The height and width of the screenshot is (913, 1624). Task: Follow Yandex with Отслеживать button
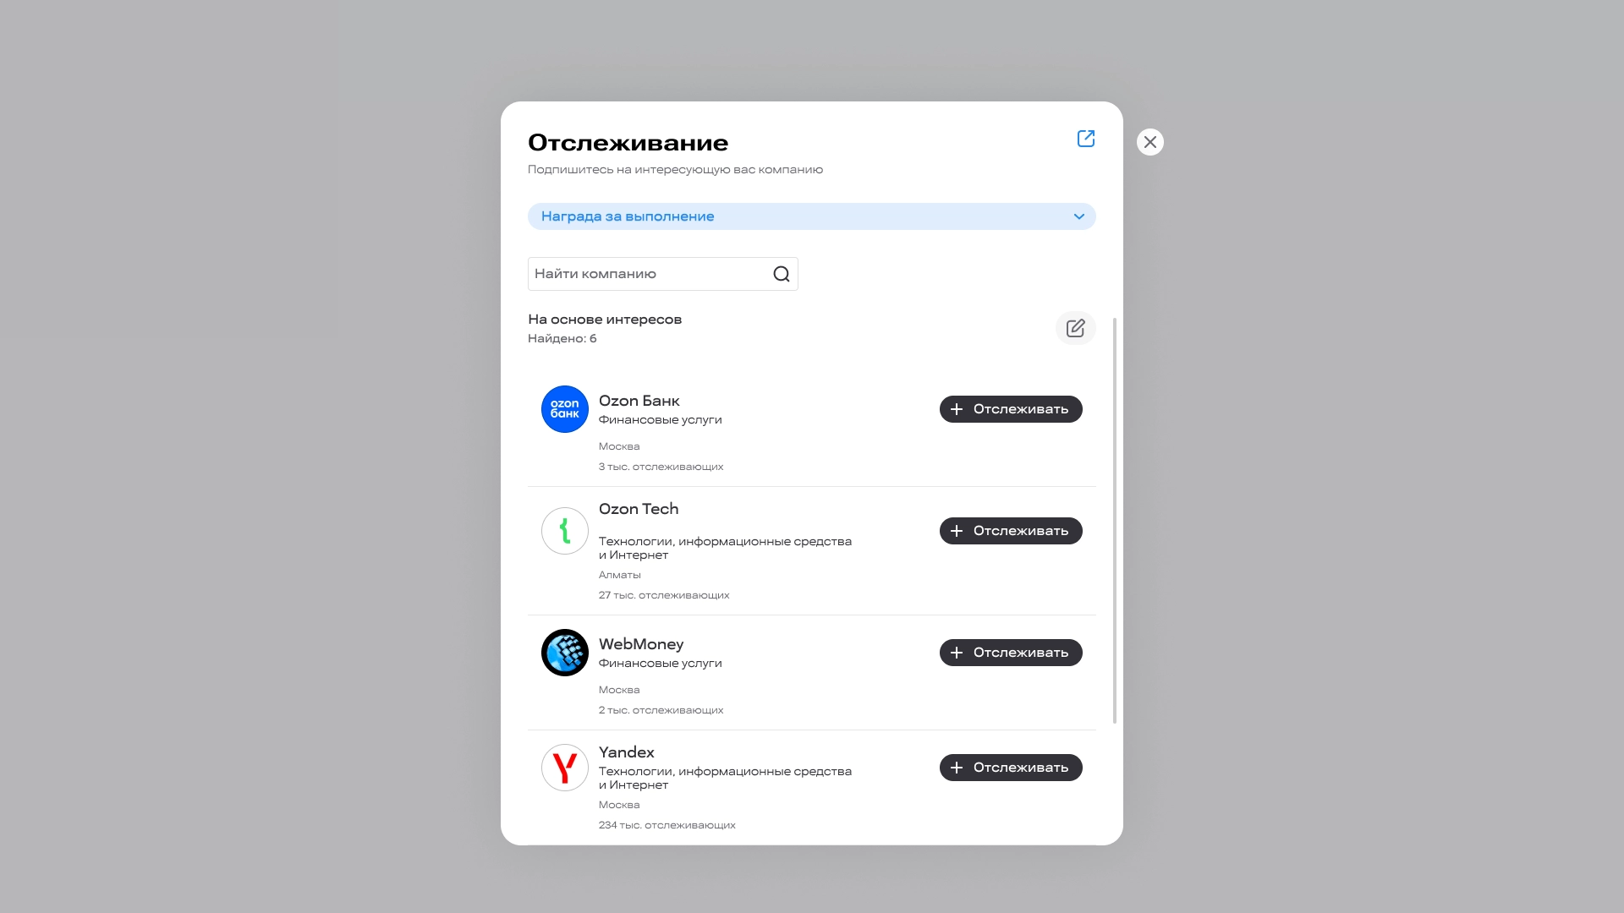pos(1011,768)
